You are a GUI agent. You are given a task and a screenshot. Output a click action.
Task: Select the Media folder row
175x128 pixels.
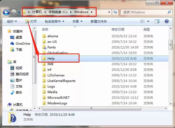52,92
